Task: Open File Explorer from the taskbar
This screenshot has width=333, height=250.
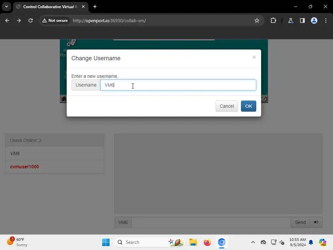Action: [193, 242]
